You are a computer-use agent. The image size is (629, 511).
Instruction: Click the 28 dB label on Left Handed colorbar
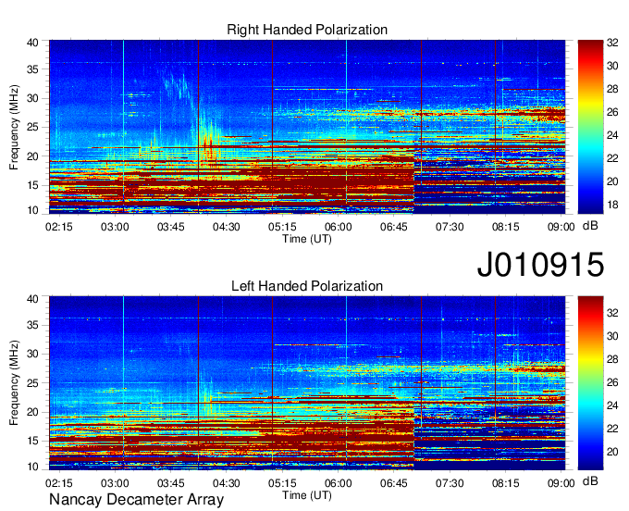(612, 359)
